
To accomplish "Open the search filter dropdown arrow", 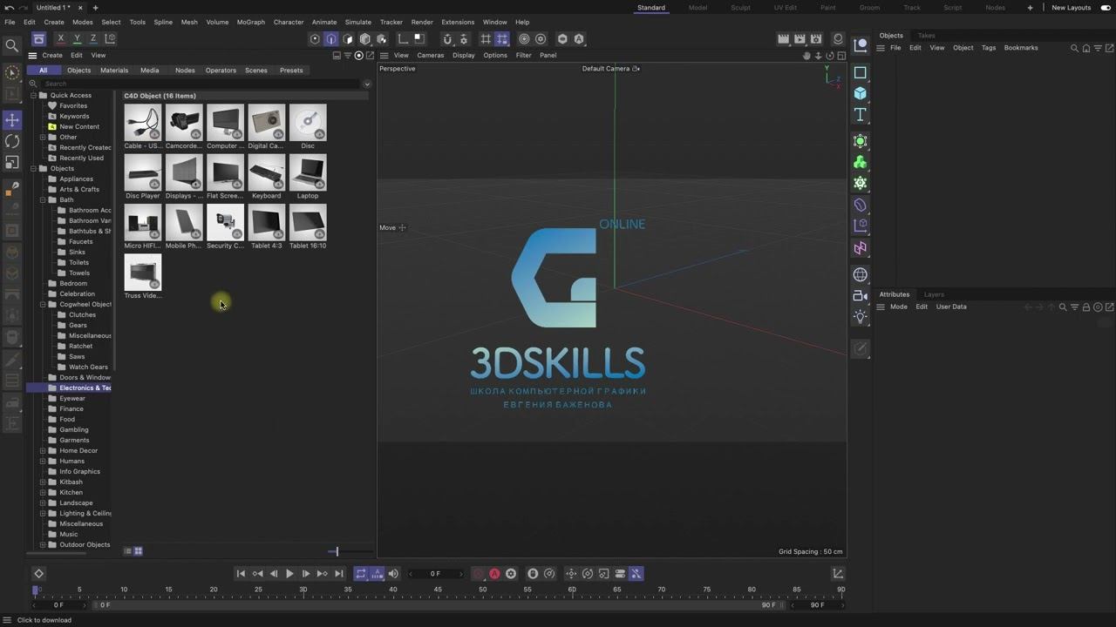I will pyautogui.click(x=367, y=84).
